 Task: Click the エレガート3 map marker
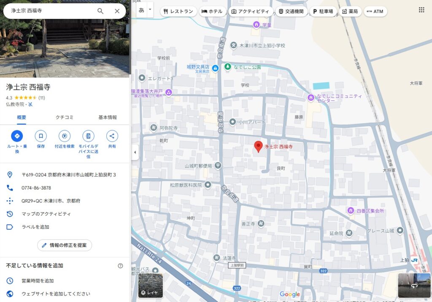(x=142, y=78)
